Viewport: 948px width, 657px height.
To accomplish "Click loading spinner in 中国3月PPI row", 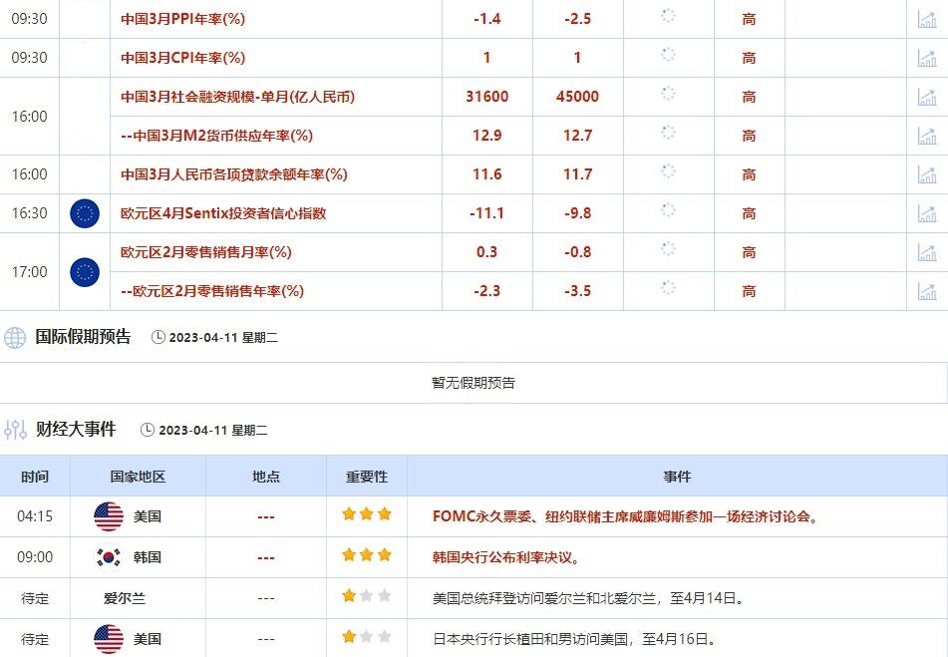I will click(x=668, y=16).
